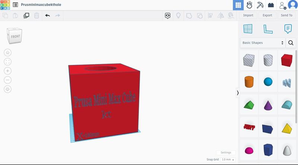
Task: Click the Copy toolbar icon
Action: [x=5, y=16]
